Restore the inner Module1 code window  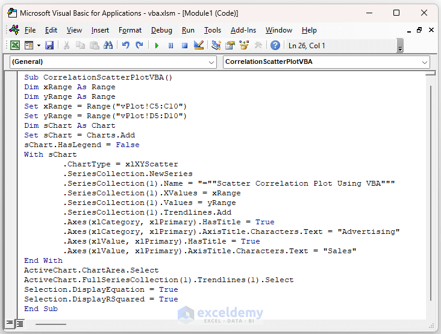click(x=419, y=30)
